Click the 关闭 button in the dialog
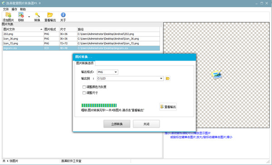 (x=146, y=124)
